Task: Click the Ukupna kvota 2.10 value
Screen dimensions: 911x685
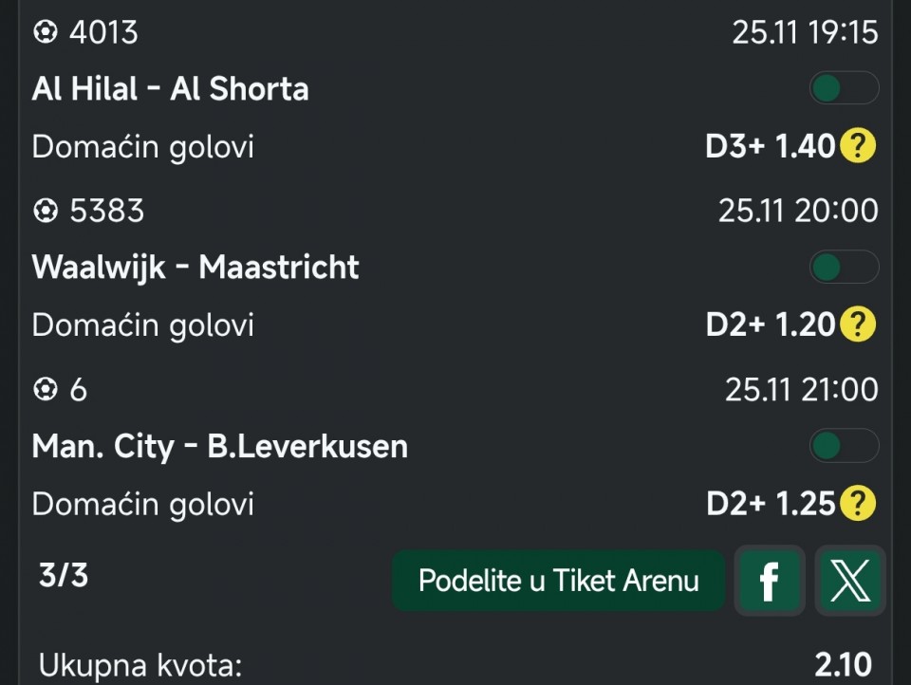Action: tap(843, 665)
